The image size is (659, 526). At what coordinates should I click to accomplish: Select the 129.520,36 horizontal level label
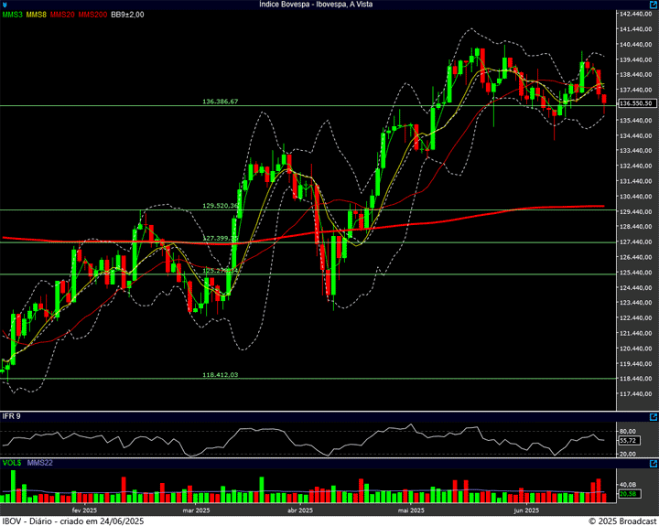(220, 206)
